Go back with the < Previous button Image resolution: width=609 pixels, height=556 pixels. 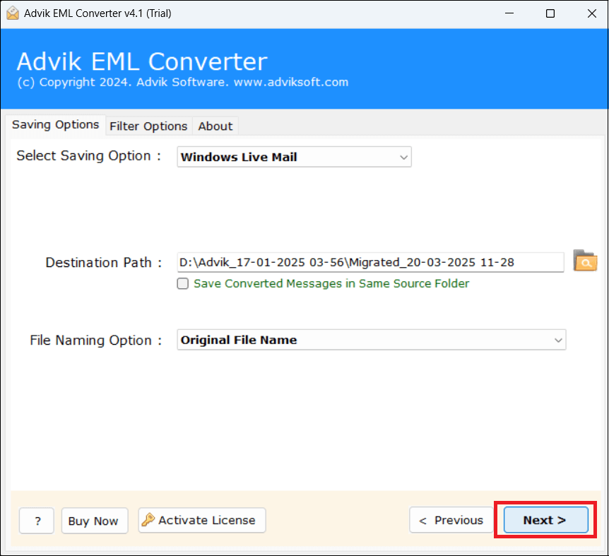tap(451, 520)
